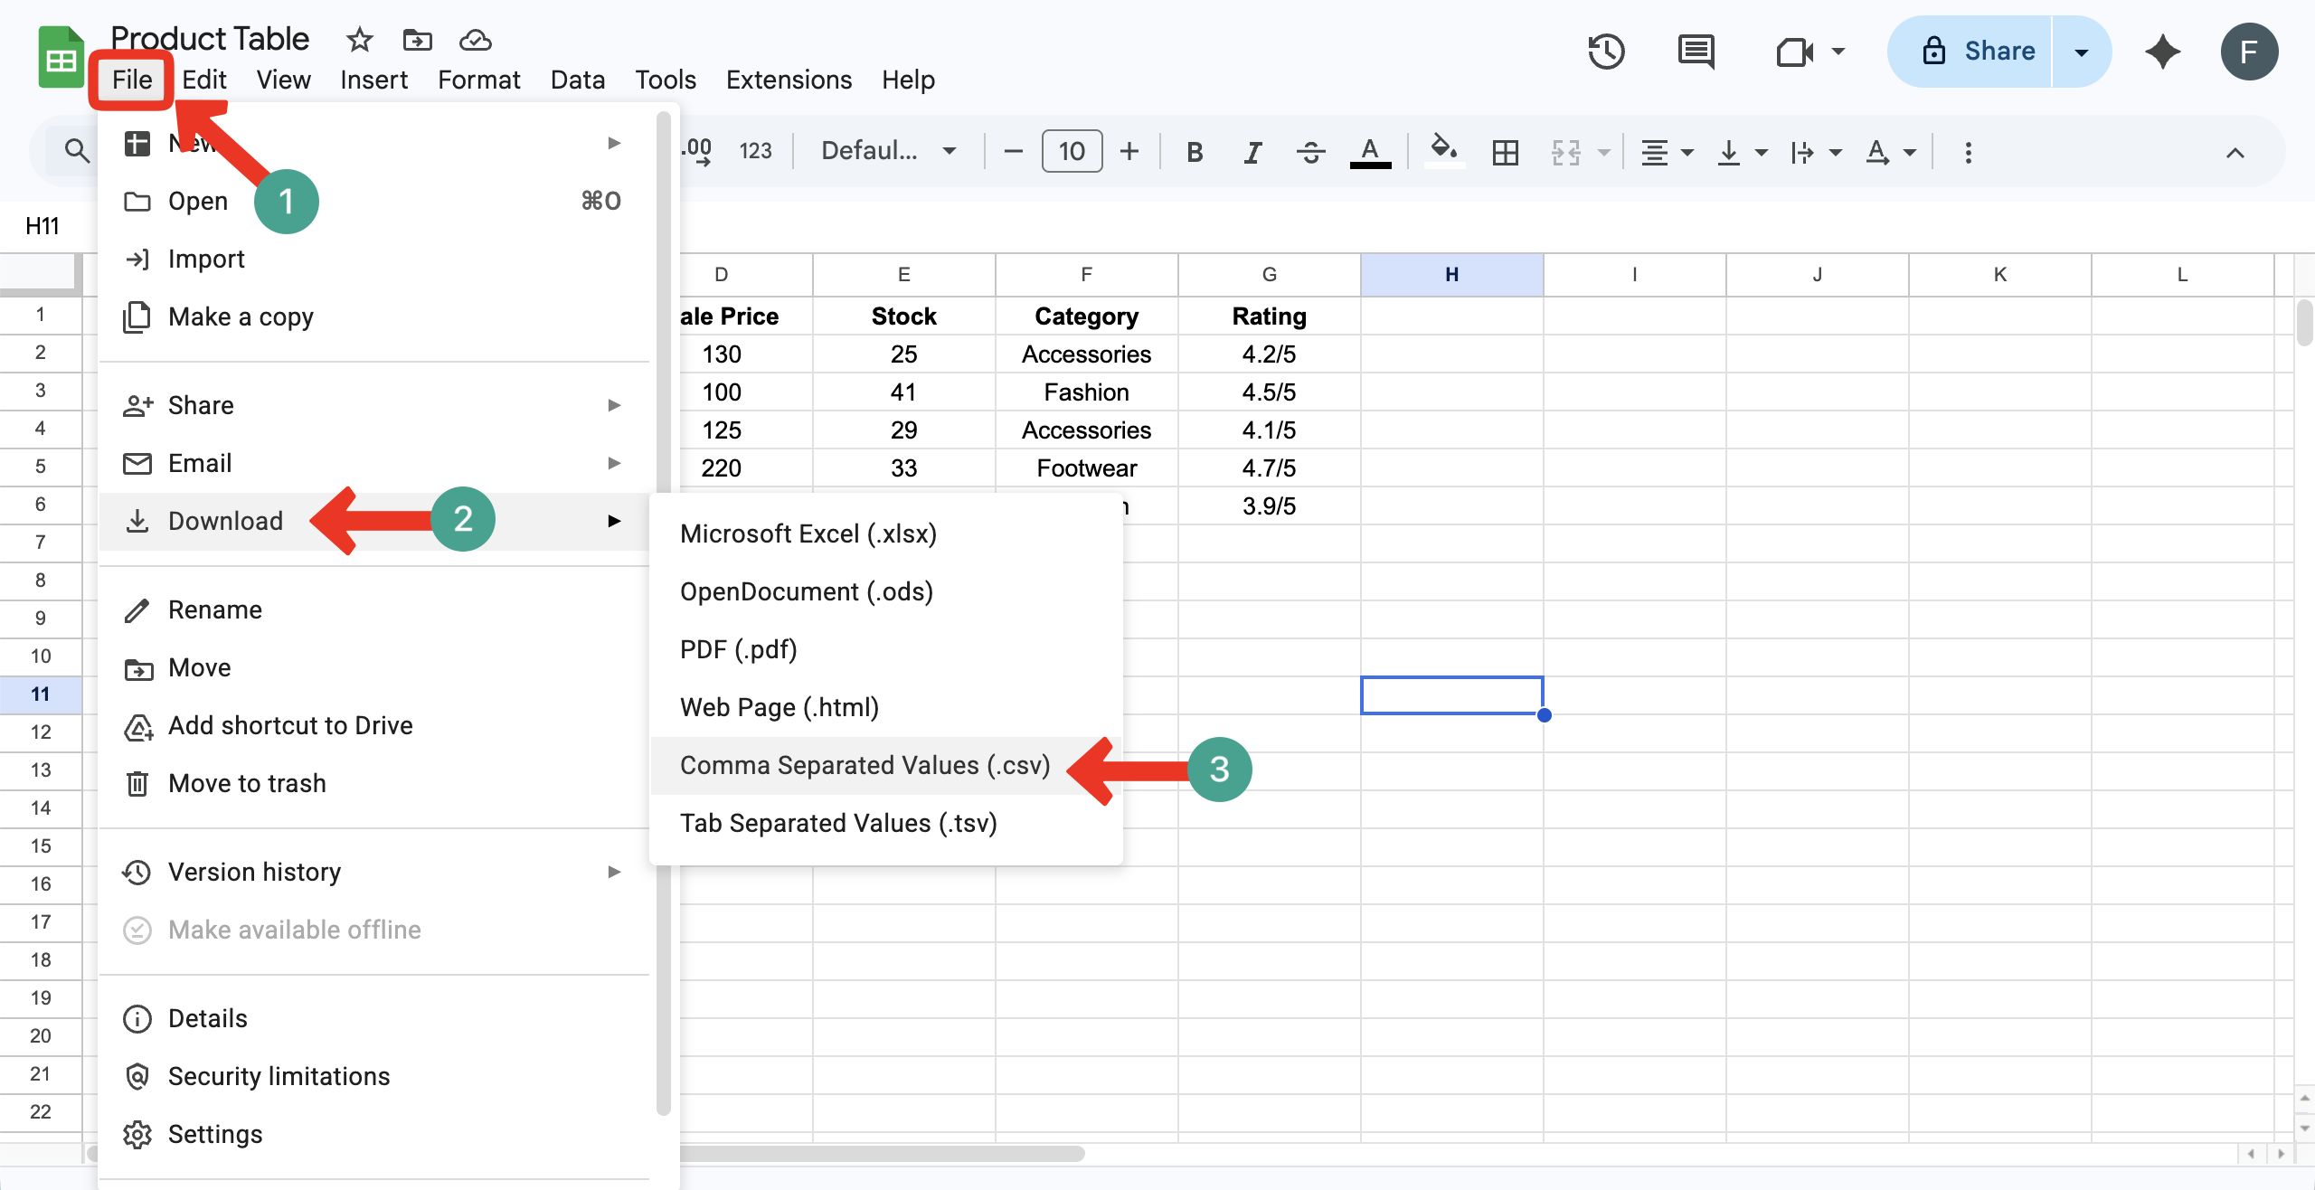The height and width of the screenshot is (1190, 2315).
Task: Click the Name Box showing H11
Action: pos(42,226)
